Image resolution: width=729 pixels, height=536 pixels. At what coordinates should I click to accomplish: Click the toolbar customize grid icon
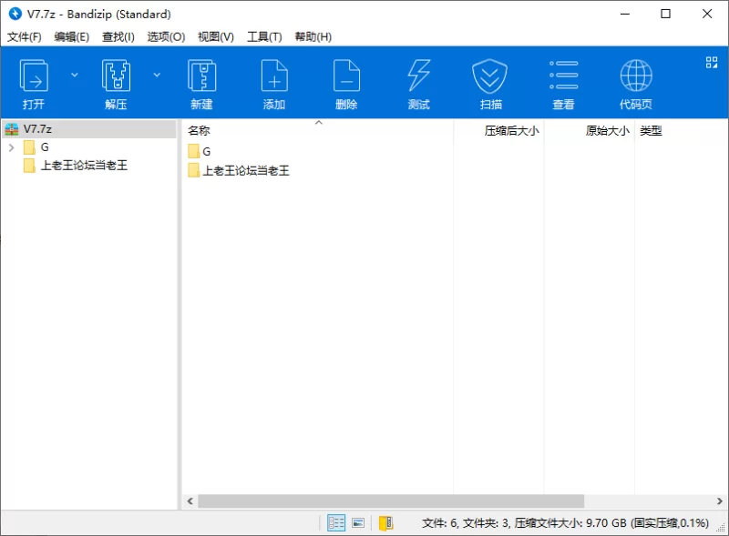pyautogui.click(x=712, y=62)
